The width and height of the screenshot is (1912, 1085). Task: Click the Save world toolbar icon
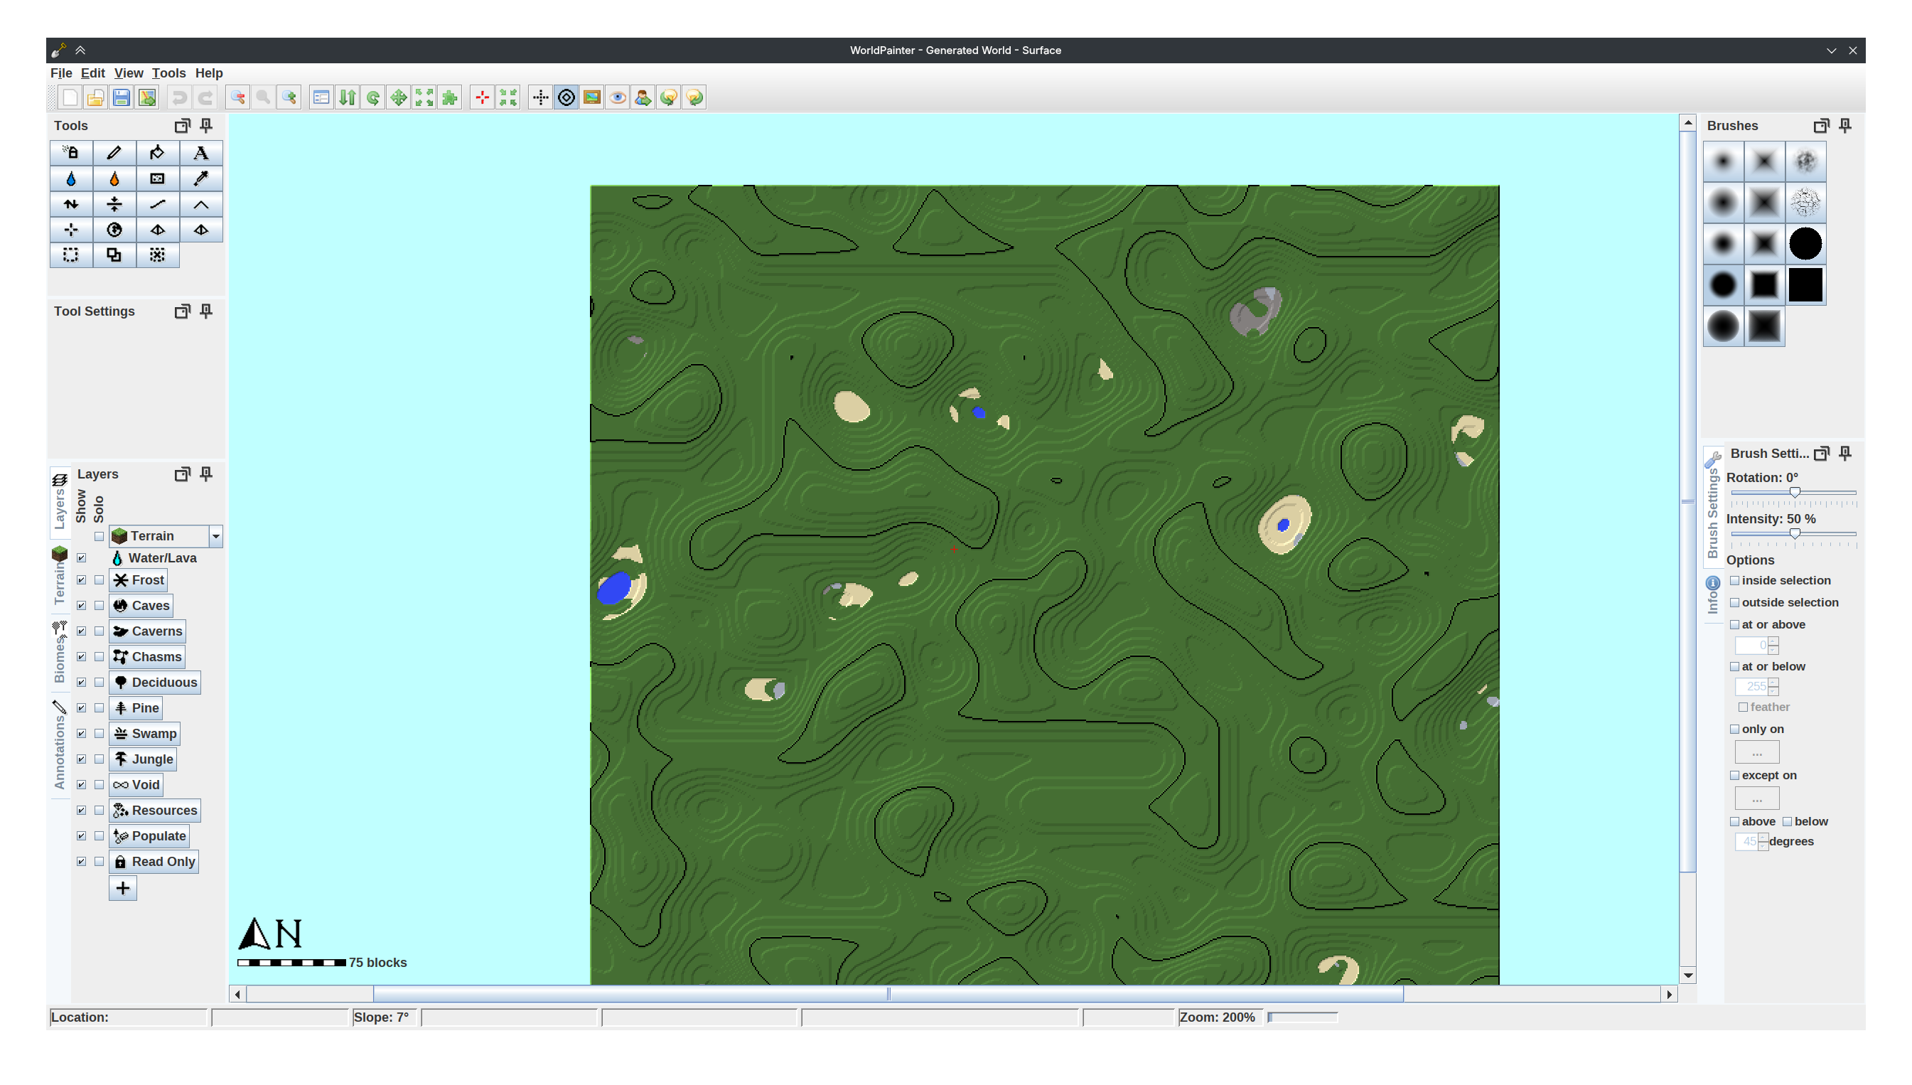click(x=122, y=97)
